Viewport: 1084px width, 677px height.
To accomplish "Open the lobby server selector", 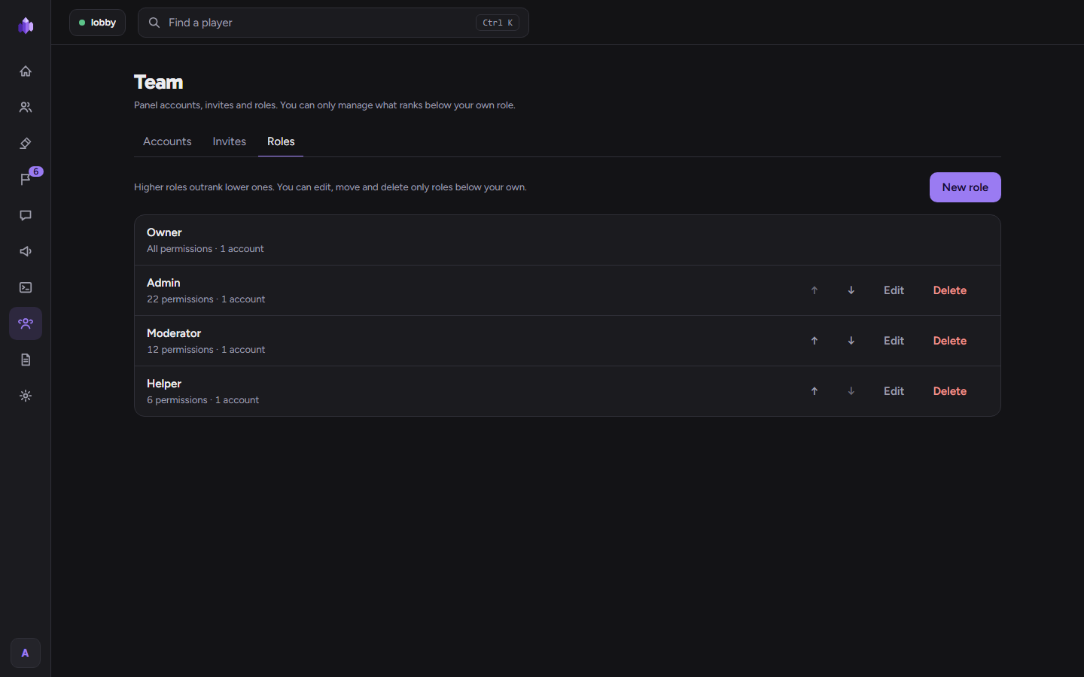I will [97, 23].
